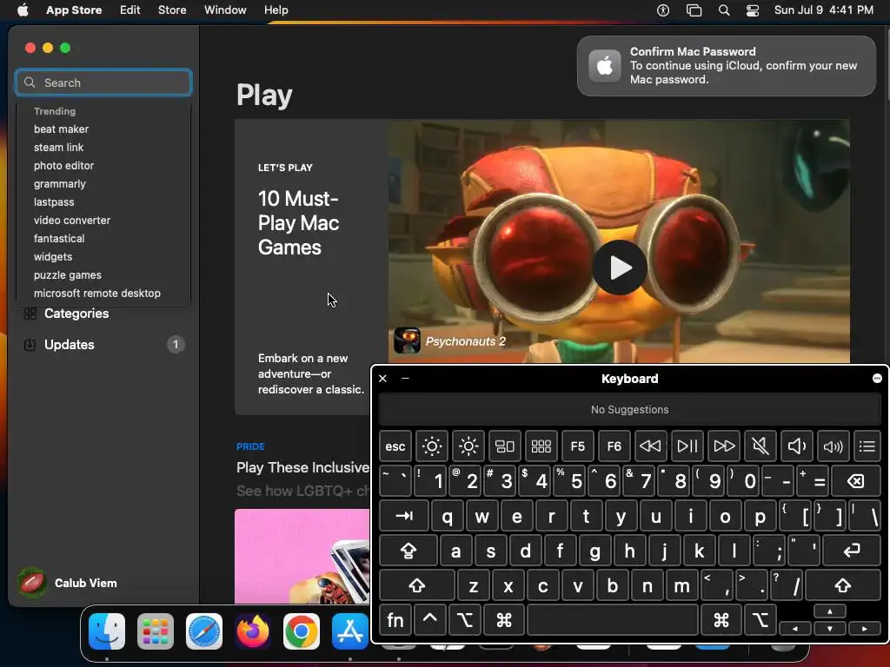Image resolution: width=890 pixels, height=667 pixels.
Task: Open Launchpad from the Dock
Action: pos(156,631)
